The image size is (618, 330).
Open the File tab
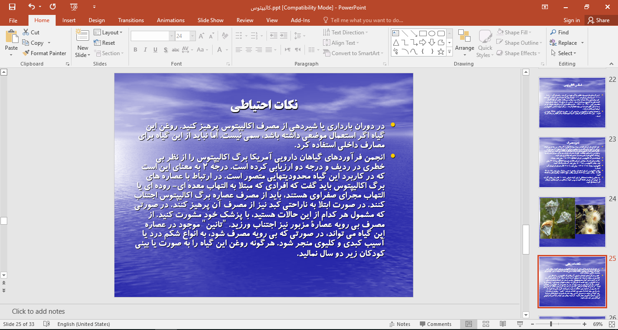coord(13,20)
